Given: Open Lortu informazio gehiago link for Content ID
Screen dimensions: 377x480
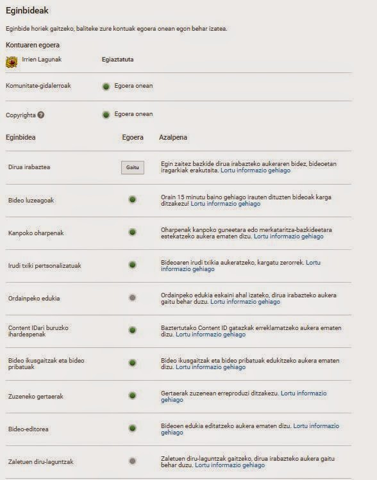Looking at the screenshot, I should tap(210, 335).
